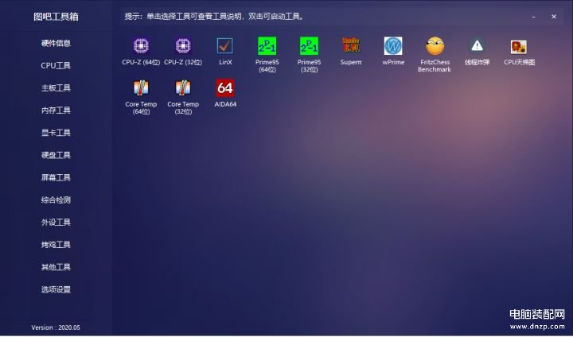This screenshot has width=573, height=337.
Task: Click the Version : 2020.05 label
Action: pos(56,327)
